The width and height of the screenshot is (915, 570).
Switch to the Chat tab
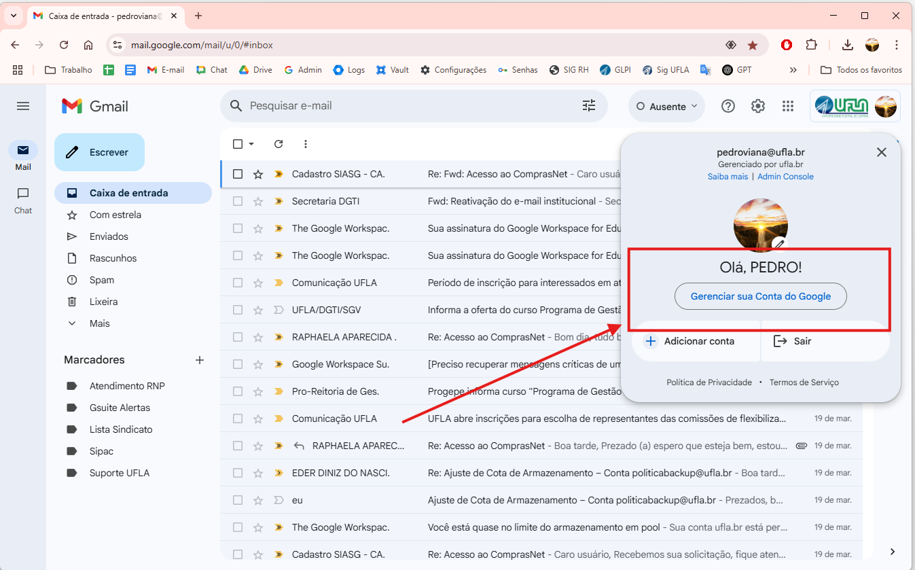[x=23, y=200]
